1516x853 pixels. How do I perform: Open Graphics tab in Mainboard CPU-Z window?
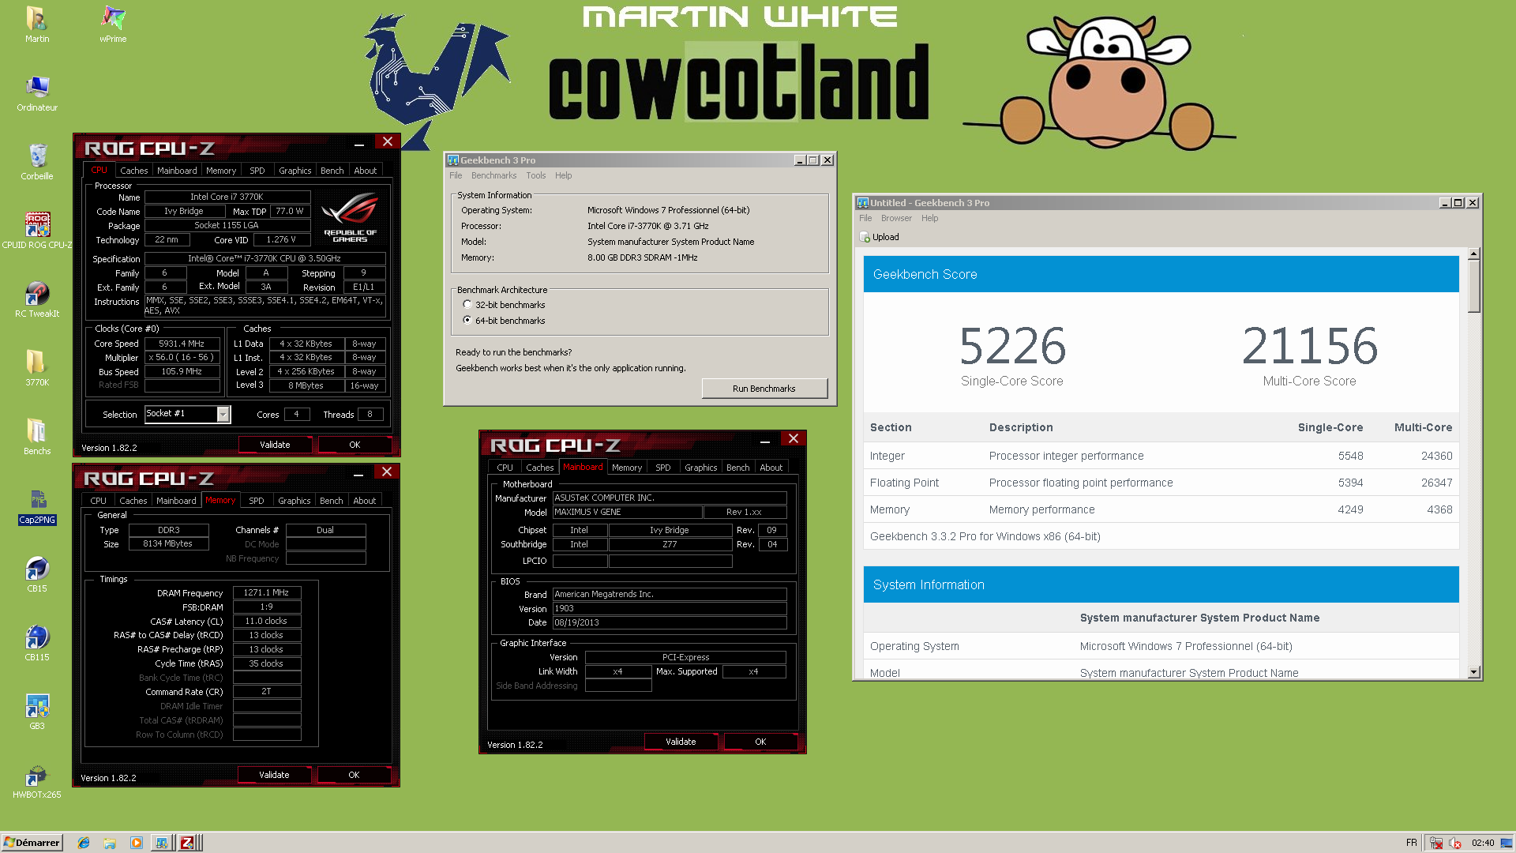pos(701,468)
